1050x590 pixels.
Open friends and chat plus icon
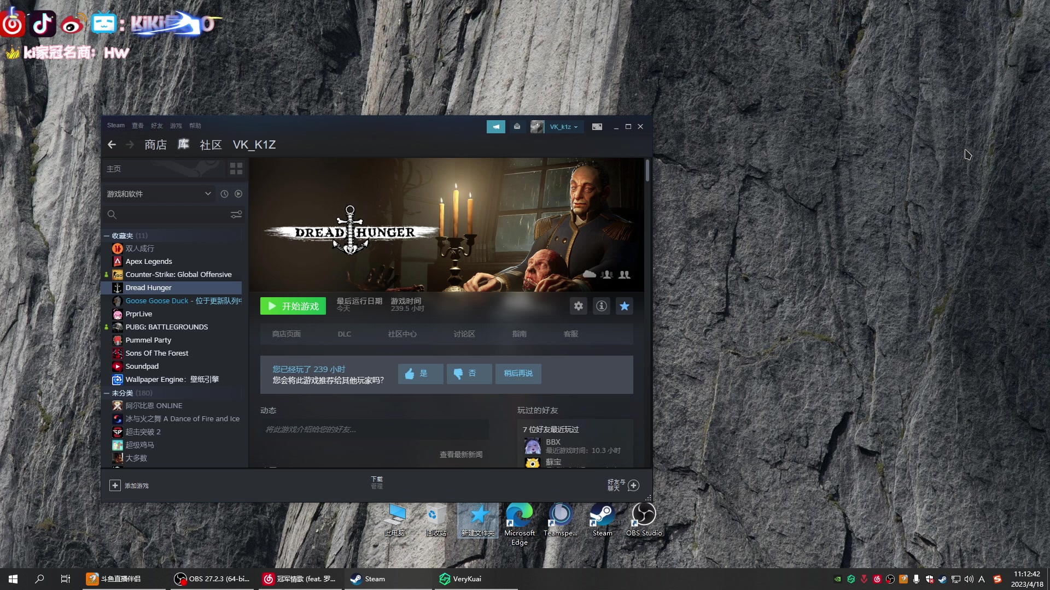(x=633, y=486)
